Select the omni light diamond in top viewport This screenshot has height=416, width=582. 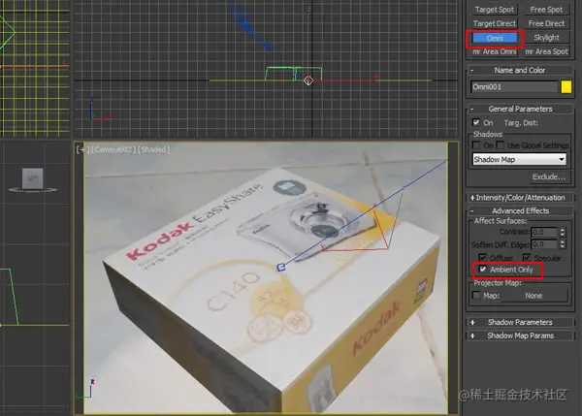308,80
